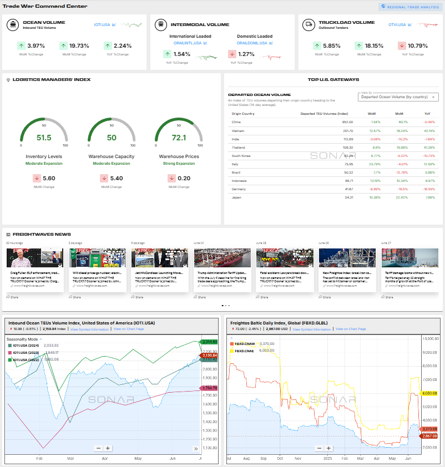Click the Truckload Volume sparkline chart
The width and height of the screenshot is (445, 467).
[x=427, y=25]
